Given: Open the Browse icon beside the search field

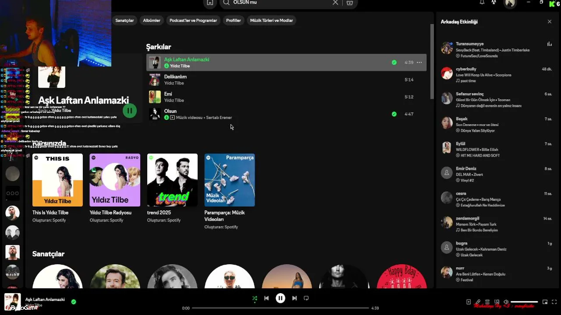Looking at the screenshot, I should click(349, 3).
